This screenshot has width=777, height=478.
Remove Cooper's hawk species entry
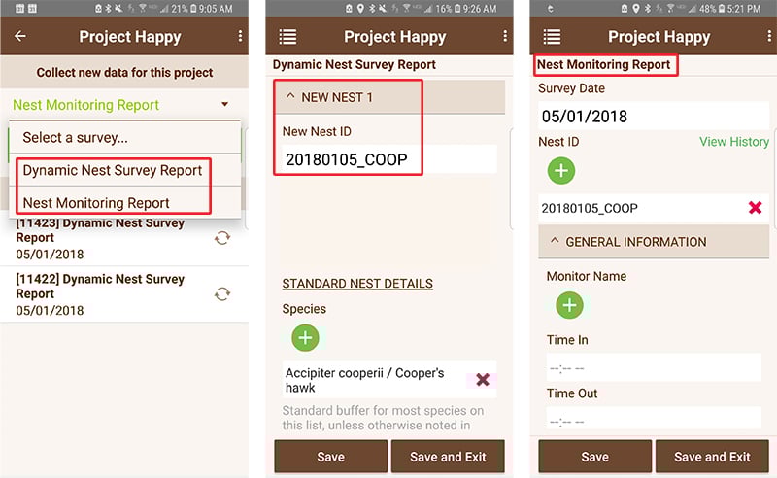482,380
